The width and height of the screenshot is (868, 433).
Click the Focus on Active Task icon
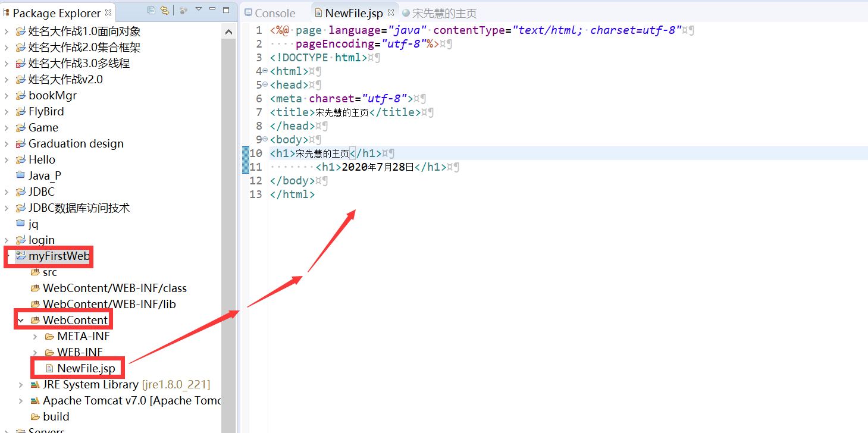tap(183, 10)
